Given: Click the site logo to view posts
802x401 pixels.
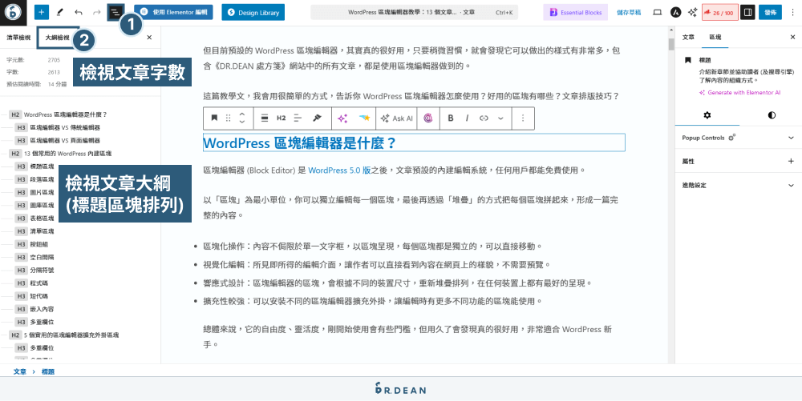Looking at the screenshot, I should point(12,12).
